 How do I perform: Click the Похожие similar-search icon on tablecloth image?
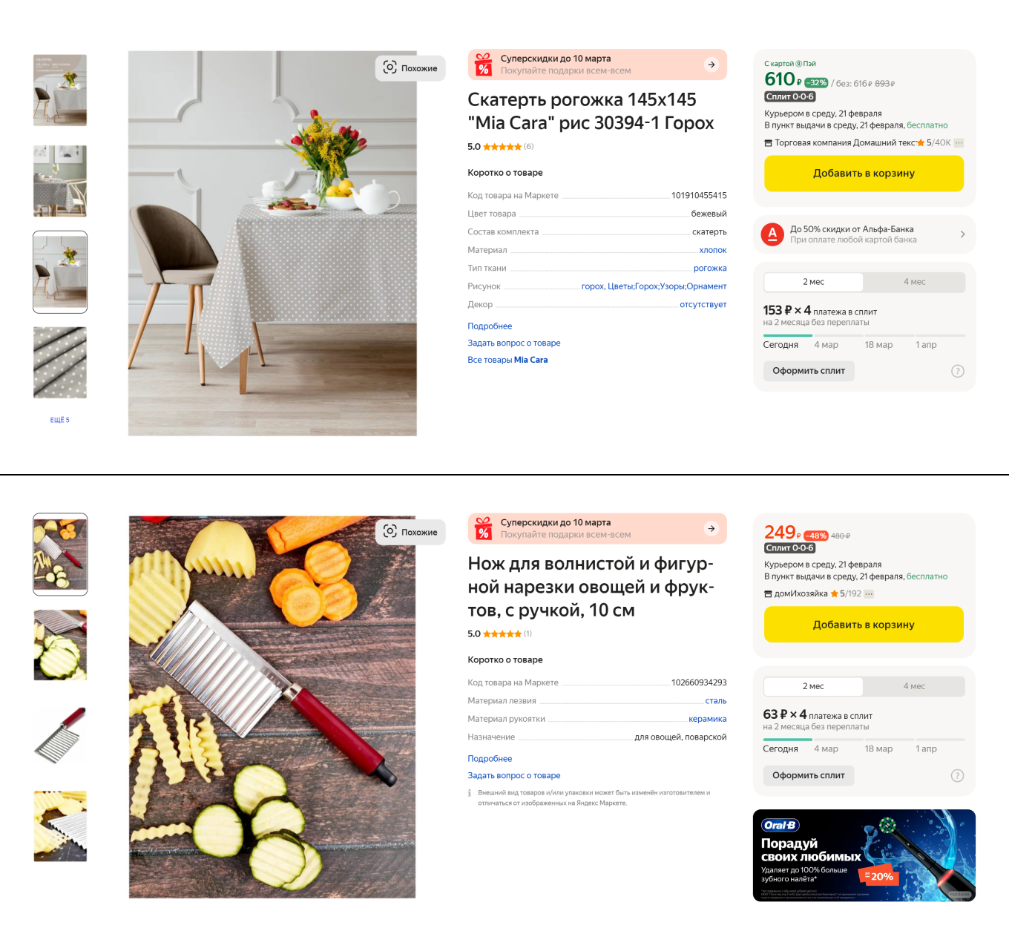click(390, 68)
